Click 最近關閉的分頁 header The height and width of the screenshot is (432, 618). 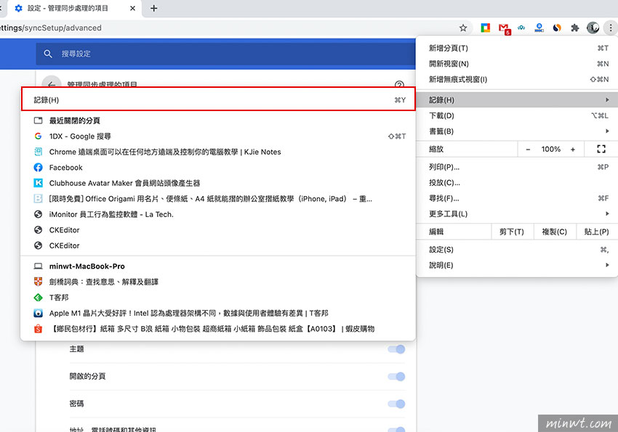tap(74, 121)
